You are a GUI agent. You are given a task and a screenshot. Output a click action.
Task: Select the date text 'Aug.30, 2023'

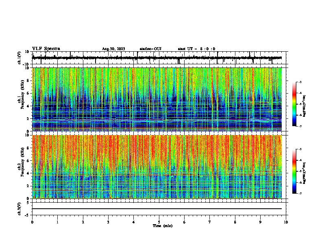(x=113, y=49)
